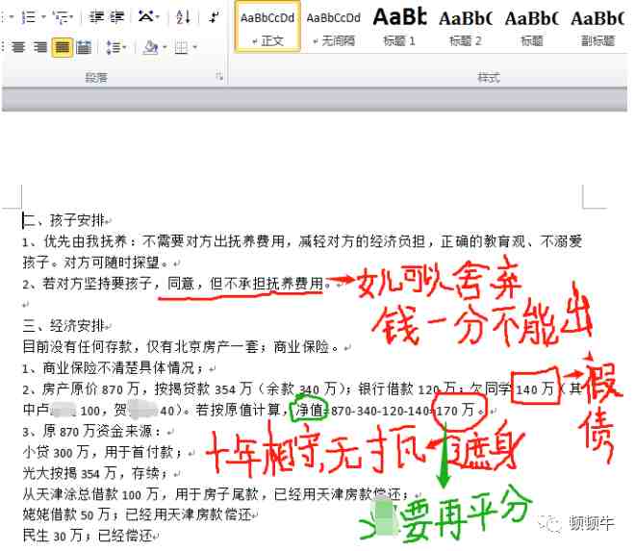Click the line starting 1、优先由我抚养

(x=302, y=241)
